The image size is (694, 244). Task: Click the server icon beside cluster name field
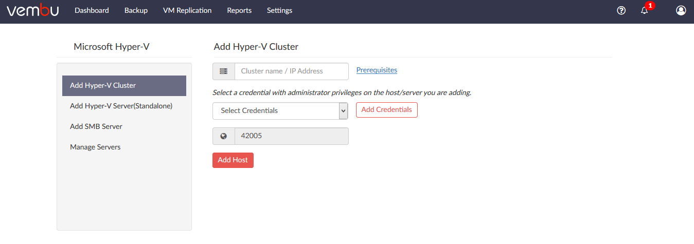click(224, 71)
